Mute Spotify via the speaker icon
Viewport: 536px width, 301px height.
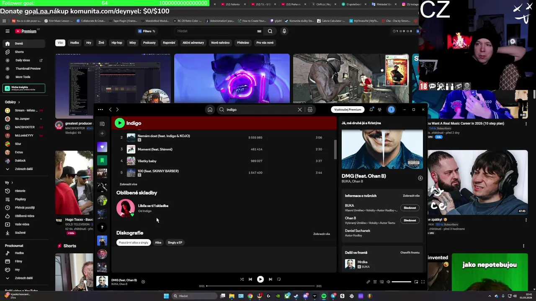coord(388,282)
